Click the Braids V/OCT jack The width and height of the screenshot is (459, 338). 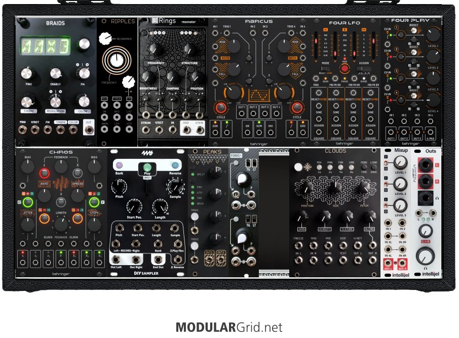pyautogui.click(x=35, y=130)
